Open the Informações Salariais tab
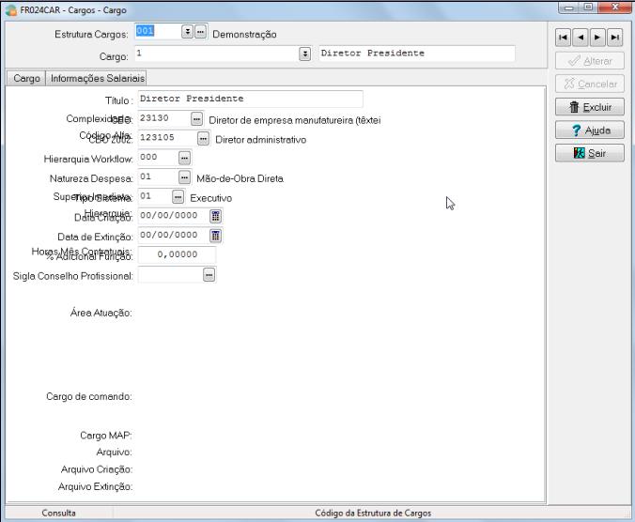 click(x=97, y=79)
